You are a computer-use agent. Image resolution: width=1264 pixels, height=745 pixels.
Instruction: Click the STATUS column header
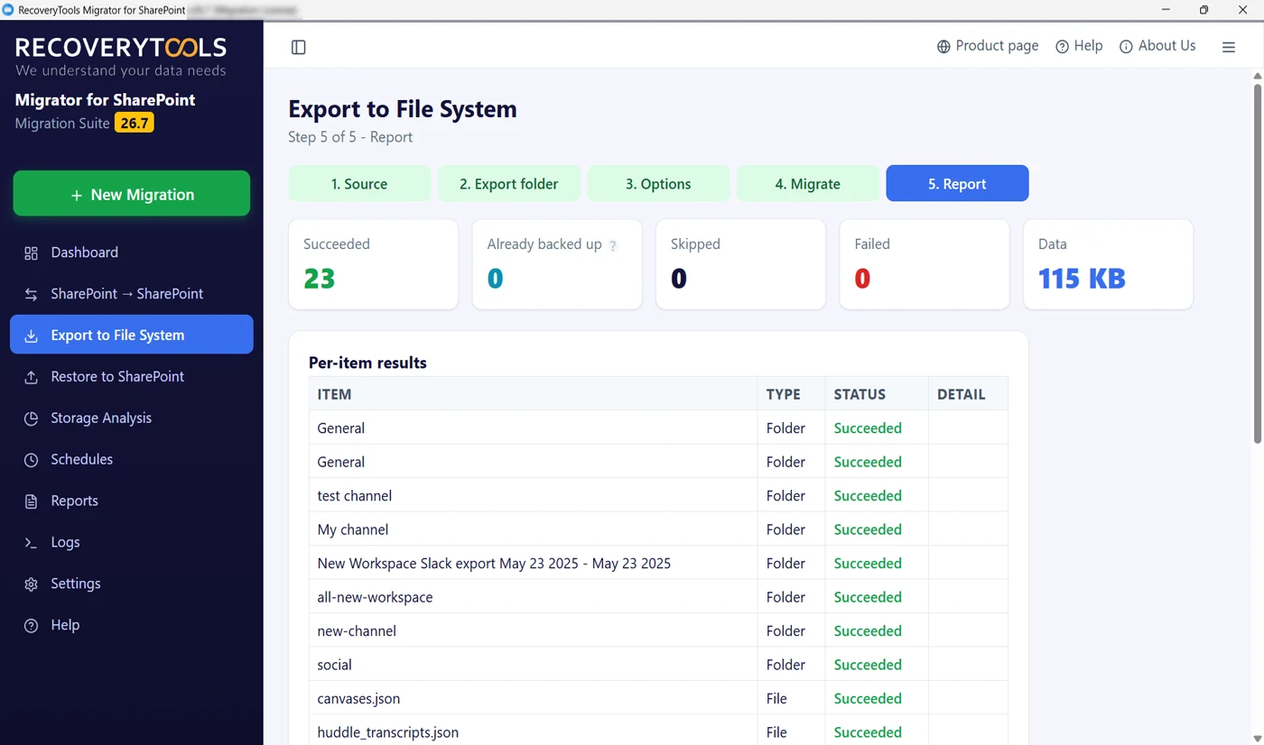click(x=877, y=394)
